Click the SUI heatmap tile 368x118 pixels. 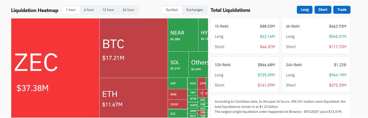tap(177, 114)
